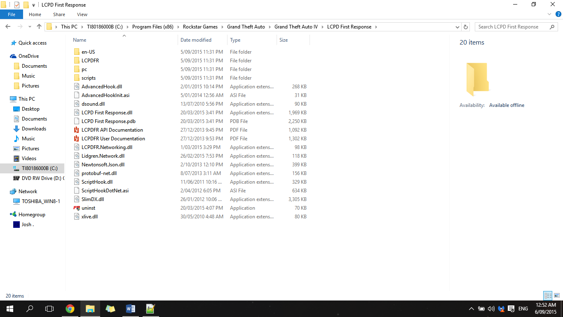This screenshot has width=563, height=317.
Task: Switch to Details view in status bar
Action: (x=548, y=296)
